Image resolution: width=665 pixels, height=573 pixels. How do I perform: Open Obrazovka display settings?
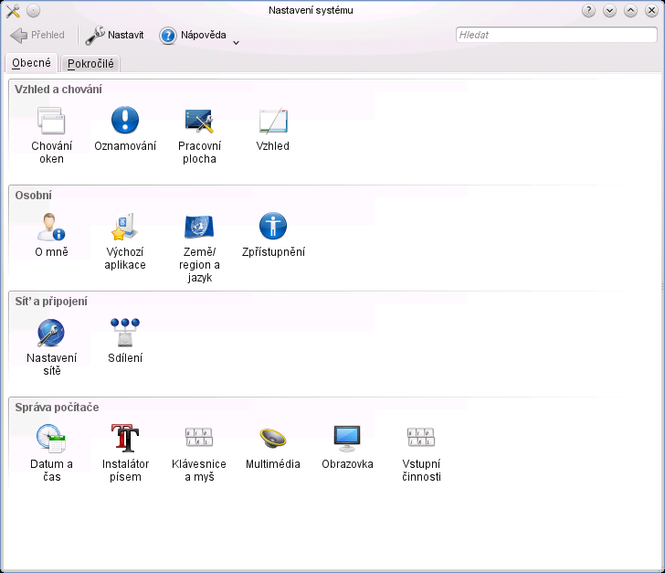pyautogui.click(x=347, y=448)
